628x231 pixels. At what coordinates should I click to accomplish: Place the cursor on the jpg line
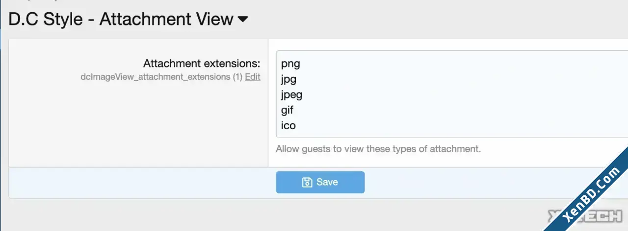tap(288, 79)
